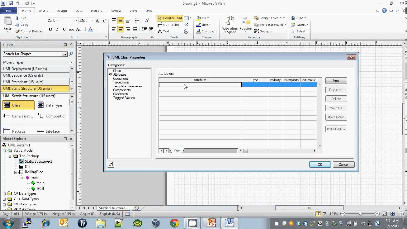Screen dimensions: 407x229
Task: Align text left in Paragraph group
Action: [x=114, y=29]
